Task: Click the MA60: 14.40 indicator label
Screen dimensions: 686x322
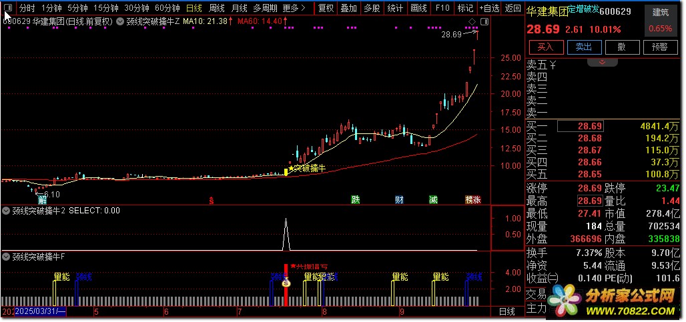Action: tap(262, 21)
